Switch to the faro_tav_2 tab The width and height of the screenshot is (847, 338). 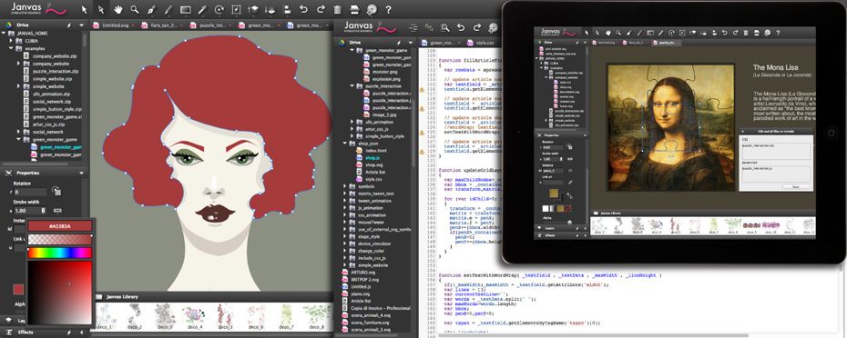pyautogui.click(x=163, y=25)
